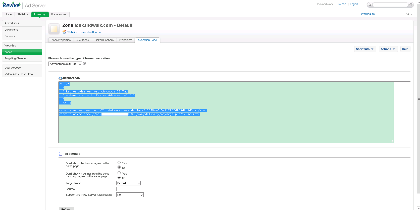Select Yes for same campaign restriction
Image resolution: width=420 pixels, height=210 pixels.
119,173
